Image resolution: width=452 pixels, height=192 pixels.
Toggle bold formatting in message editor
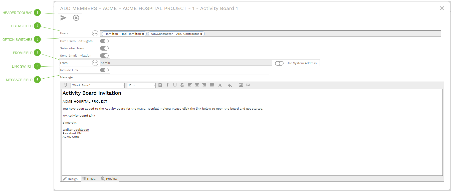click(160, 85)
